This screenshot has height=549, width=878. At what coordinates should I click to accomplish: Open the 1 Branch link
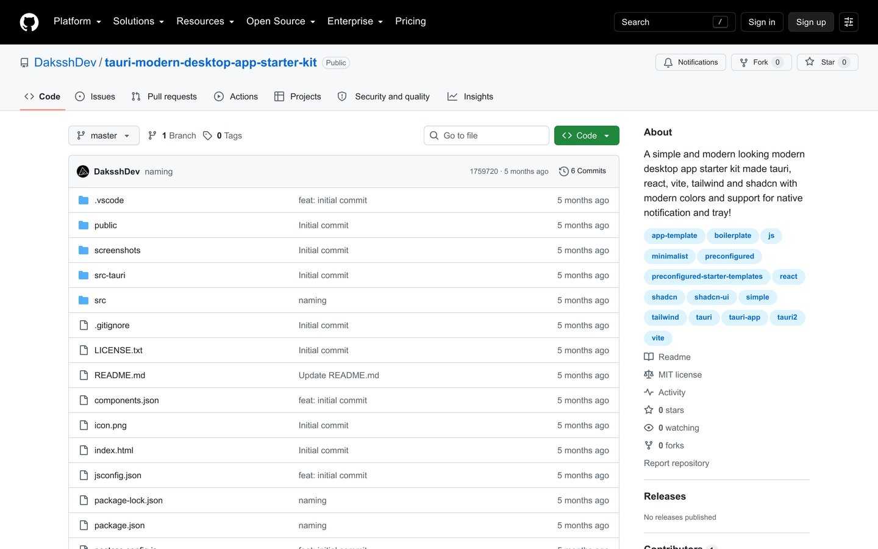pyautogui.click(x=172, y=135)
